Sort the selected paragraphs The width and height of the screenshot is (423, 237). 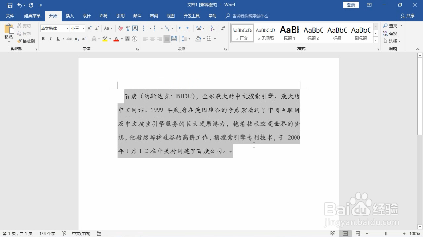(x=213, y=28)
